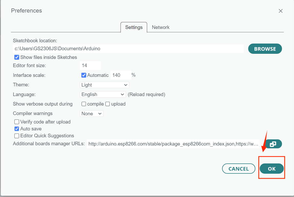
Task: Enable verbose output during compile
Action: [84, 104]
